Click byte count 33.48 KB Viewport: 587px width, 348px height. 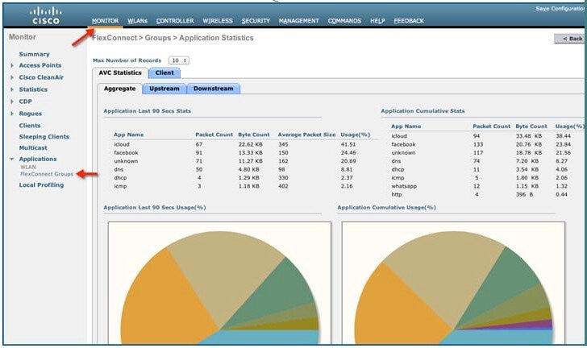[x=529, y=136]
